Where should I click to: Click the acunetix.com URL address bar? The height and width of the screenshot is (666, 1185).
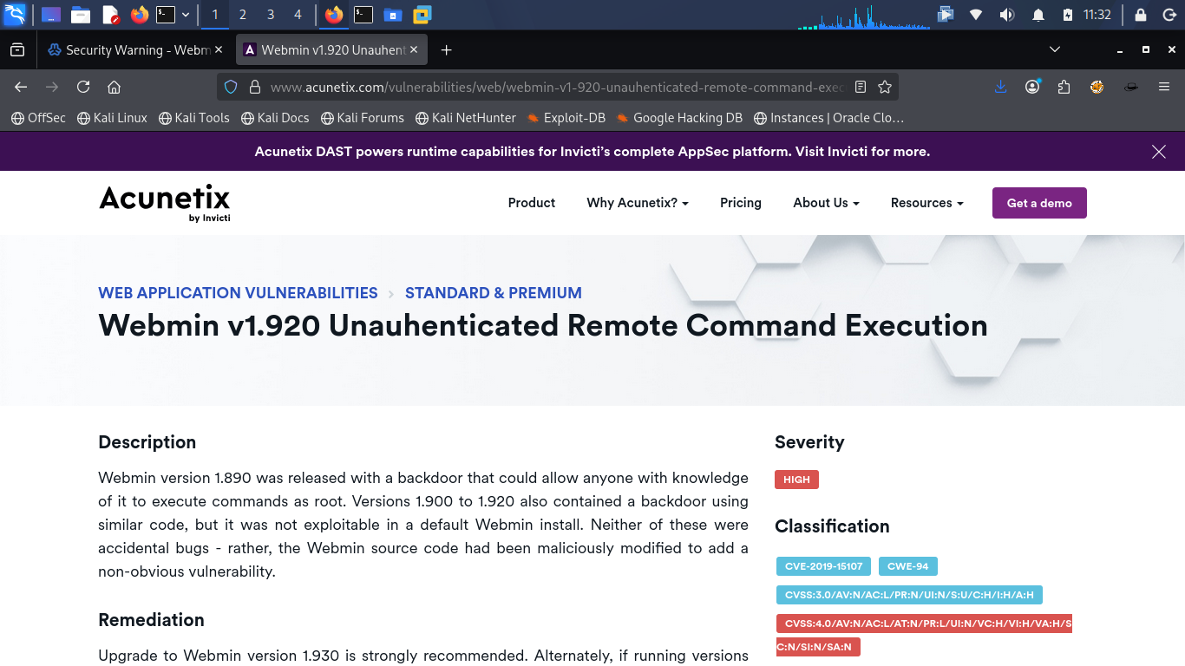pos(557,87)
